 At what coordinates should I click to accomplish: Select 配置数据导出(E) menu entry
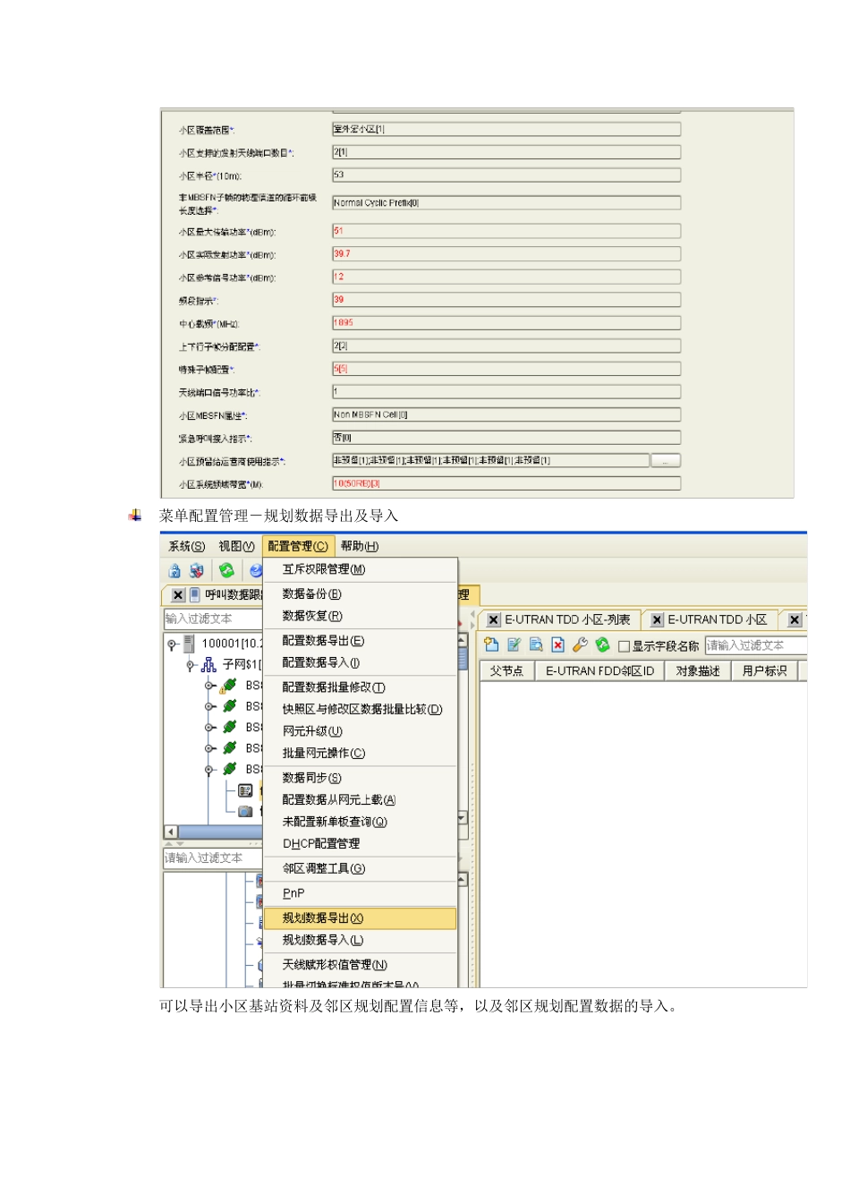pos(360,641)
